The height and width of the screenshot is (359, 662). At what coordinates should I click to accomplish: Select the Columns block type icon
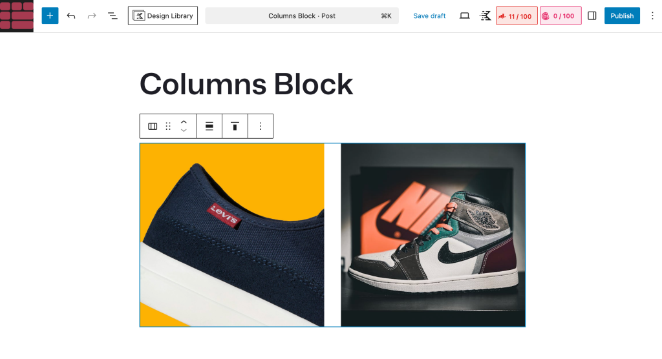(153, 127)
